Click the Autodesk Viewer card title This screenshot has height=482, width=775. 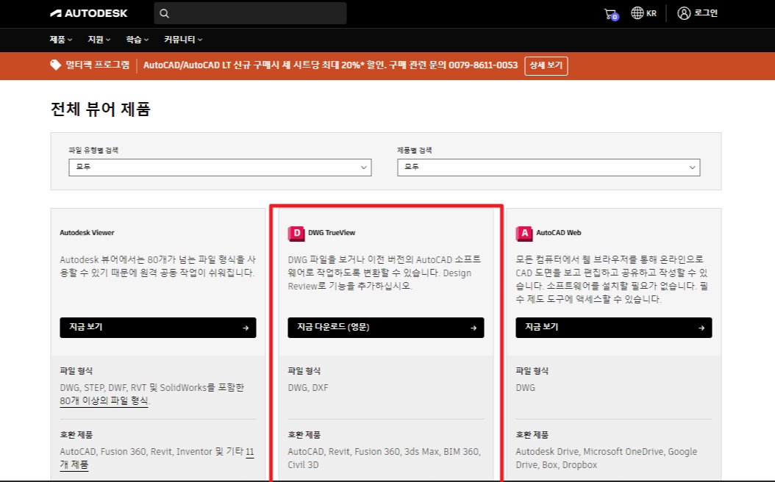[87, 233]
